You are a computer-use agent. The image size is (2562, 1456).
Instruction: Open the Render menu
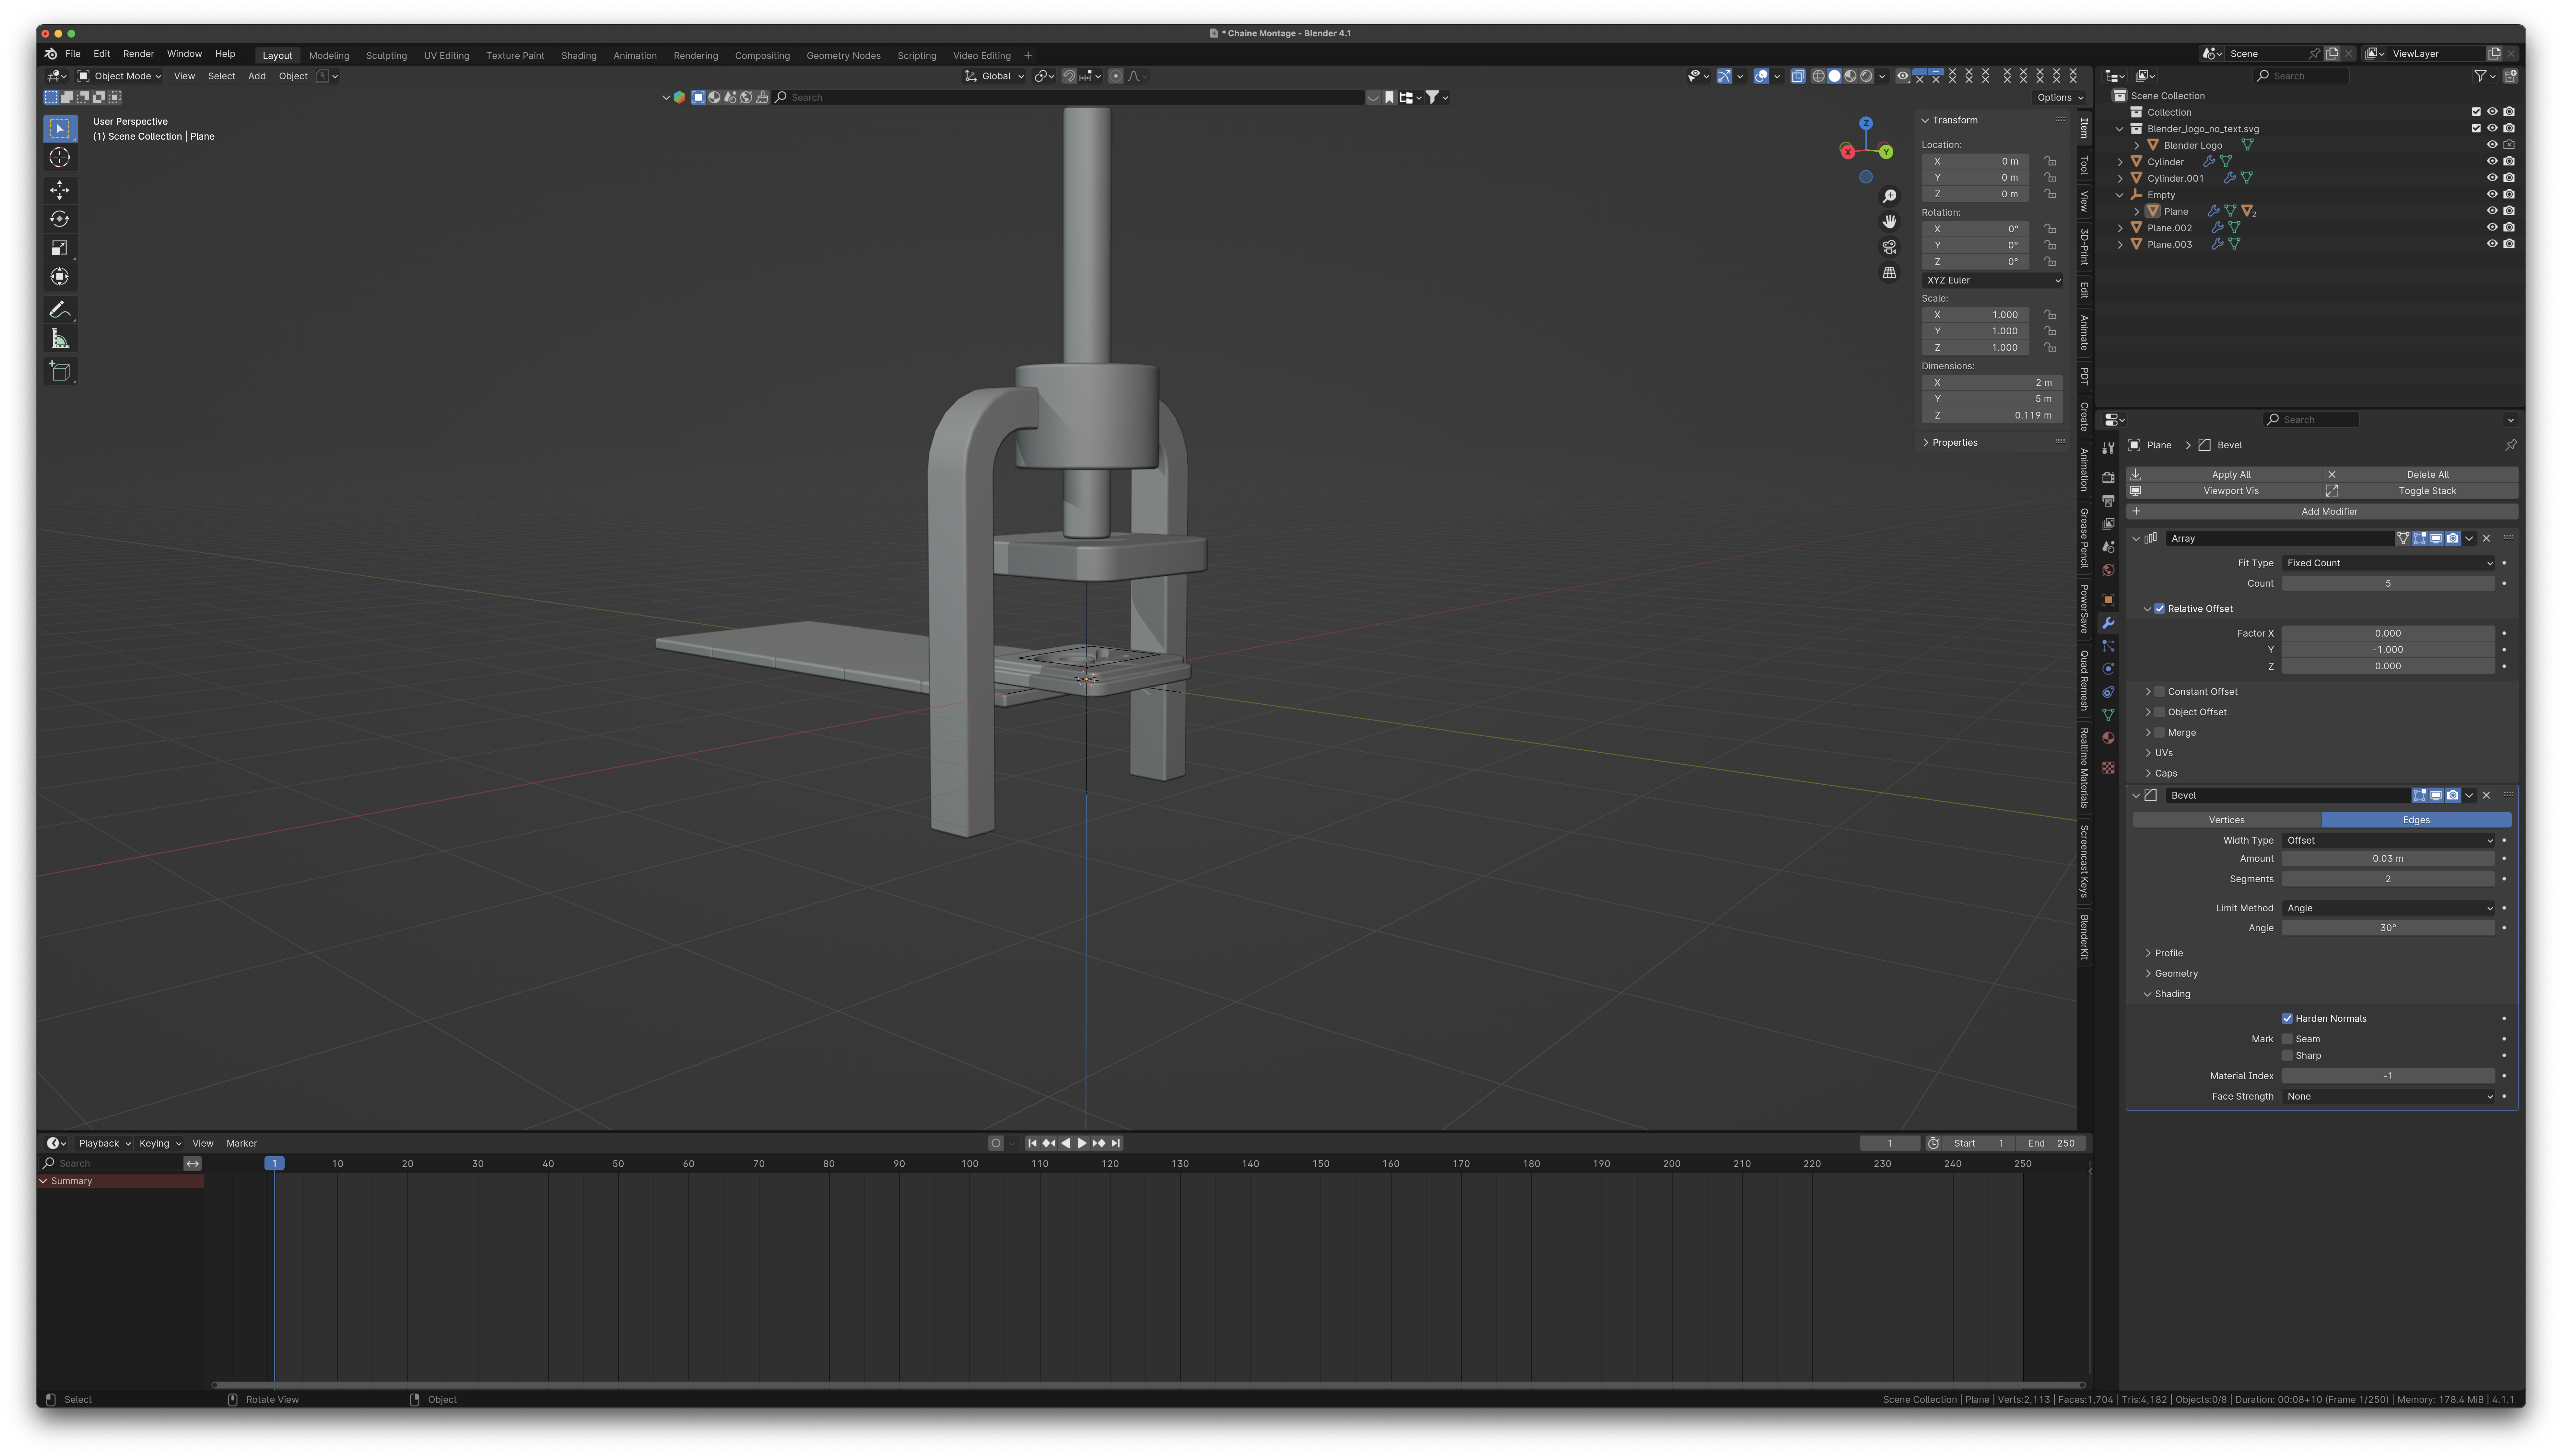[x=138, y=54]
